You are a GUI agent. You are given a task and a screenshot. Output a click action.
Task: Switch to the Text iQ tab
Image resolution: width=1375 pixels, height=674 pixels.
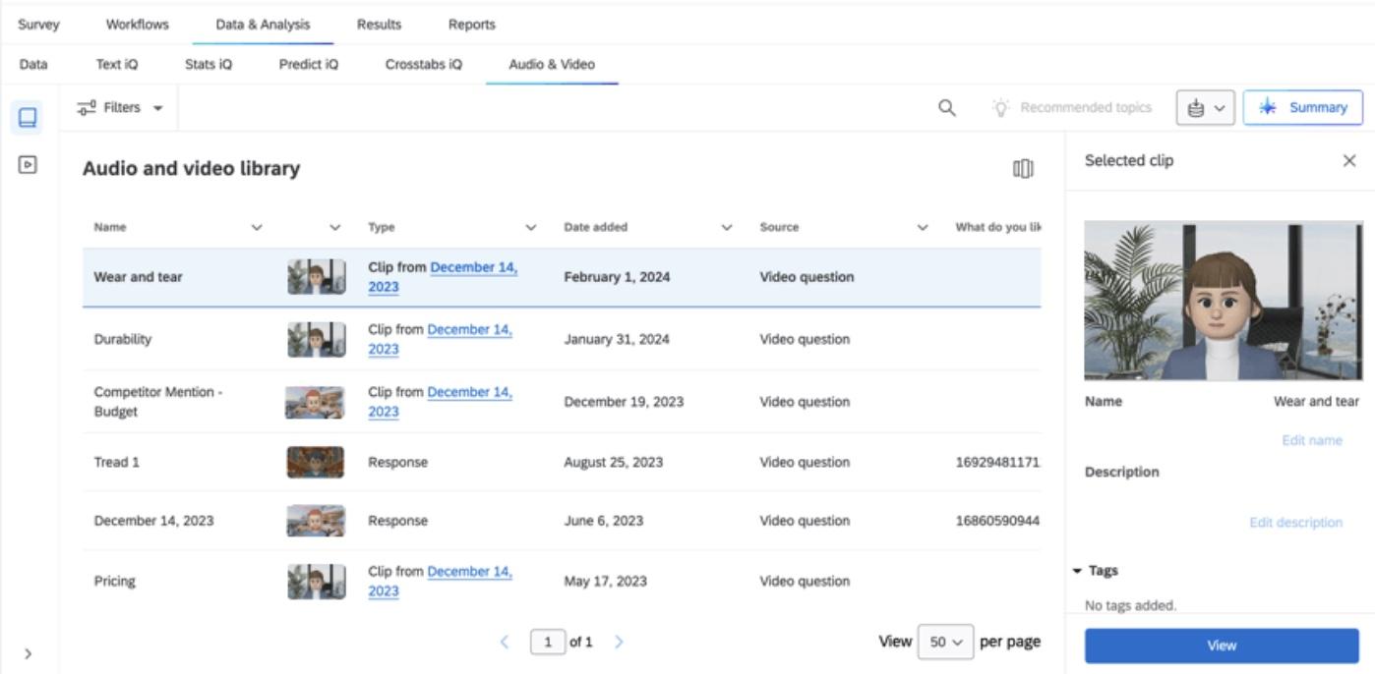click(116, 65)
